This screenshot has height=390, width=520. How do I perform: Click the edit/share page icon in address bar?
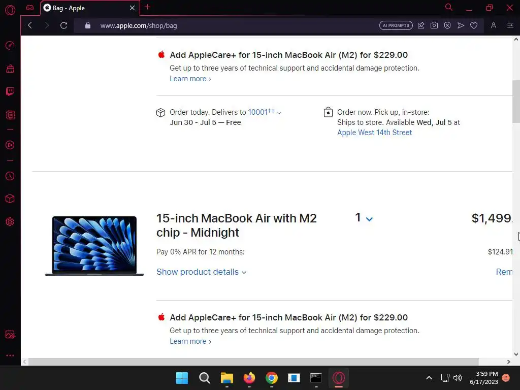pyautogui.click(x=421, y=25)
